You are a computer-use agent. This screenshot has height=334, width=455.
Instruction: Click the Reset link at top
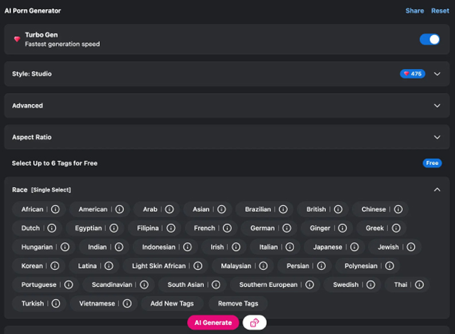coord(440,11)
